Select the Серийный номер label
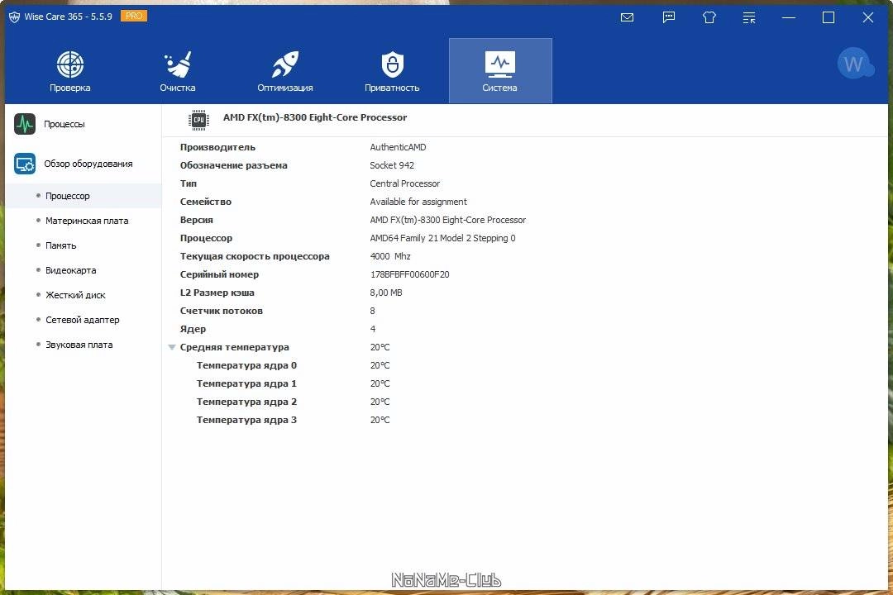Viewport: 893px width, 595px height. 219,274
